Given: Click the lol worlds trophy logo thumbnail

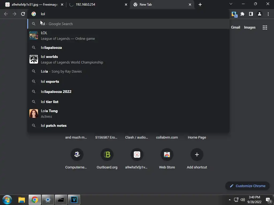Looking at the screenshot, I should pos(34,59).
